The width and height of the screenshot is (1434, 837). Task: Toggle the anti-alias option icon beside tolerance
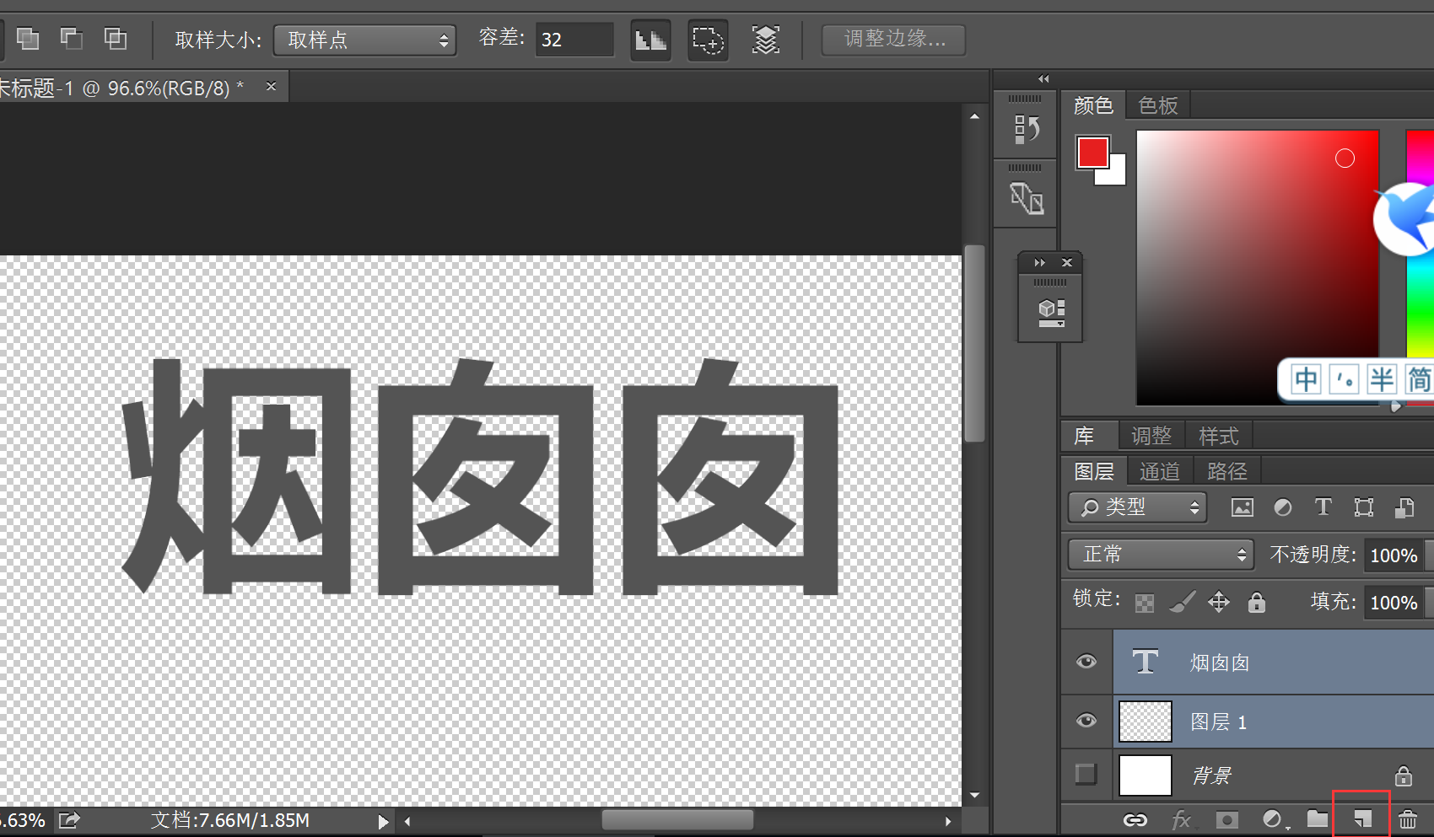pyautogui.click(x=650, y=40)
